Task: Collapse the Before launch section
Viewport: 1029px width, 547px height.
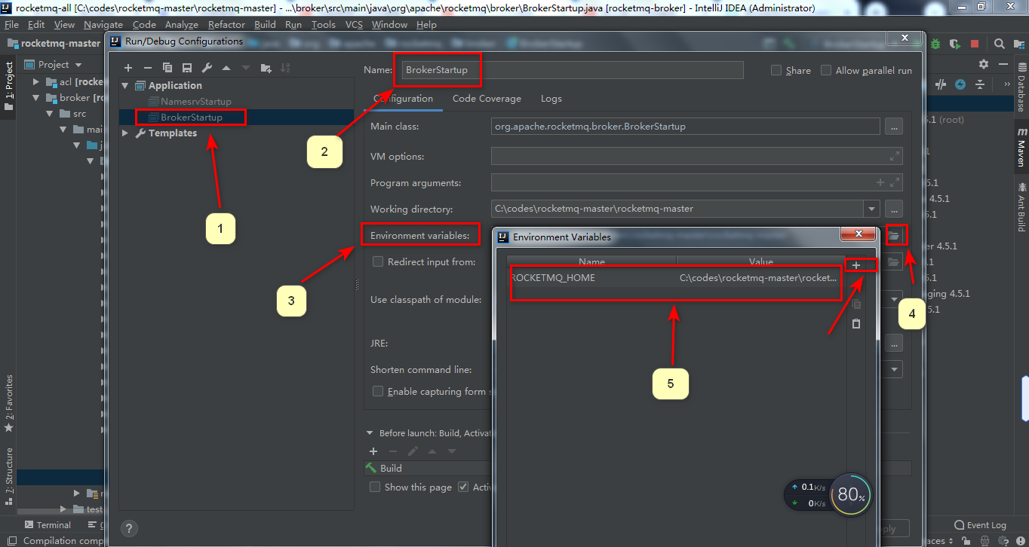Action: [x=370, y=433]
